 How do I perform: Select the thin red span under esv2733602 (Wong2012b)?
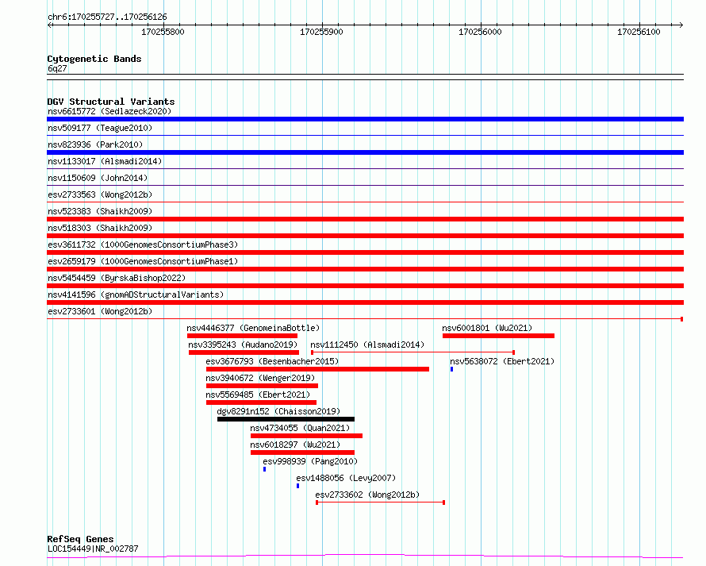[x=381, y=502]
